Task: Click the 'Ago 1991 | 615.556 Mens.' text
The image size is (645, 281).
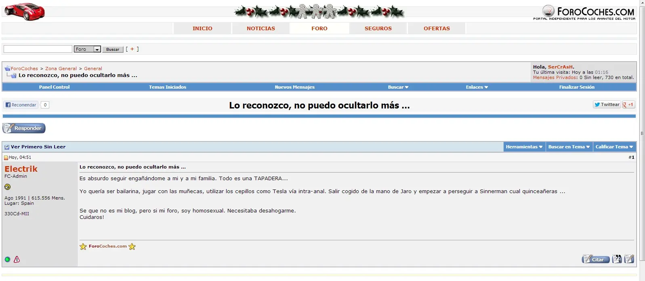Action: 35,198
